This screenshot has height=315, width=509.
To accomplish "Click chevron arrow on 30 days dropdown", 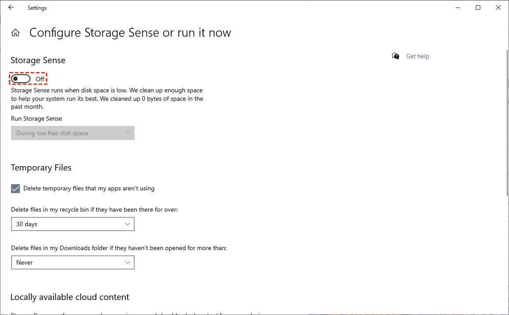I will (x=128, y=224).
